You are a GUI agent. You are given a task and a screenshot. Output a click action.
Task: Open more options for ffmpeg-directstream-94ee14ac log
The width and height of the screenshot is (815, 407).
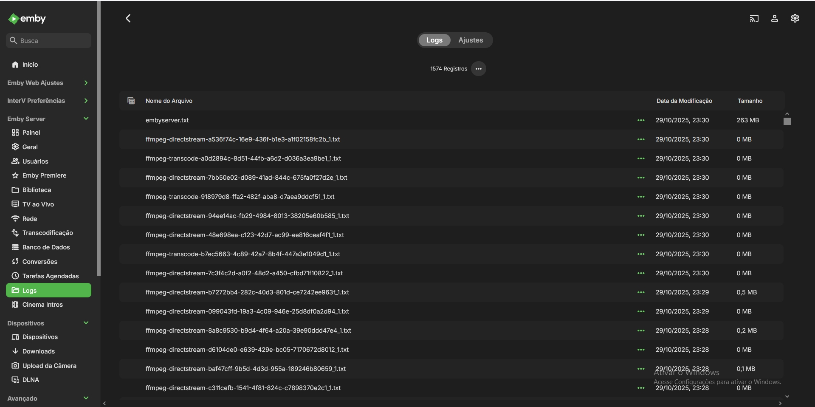point(641,216)
